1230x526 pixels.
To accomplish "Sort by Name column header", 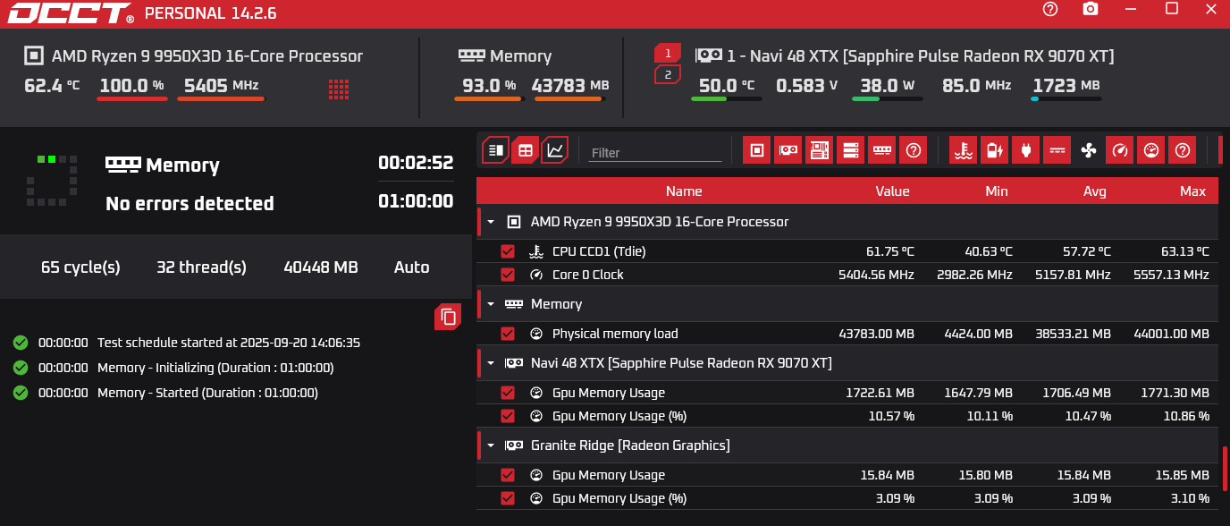I will pyautogui.click(x=684, y=191).
